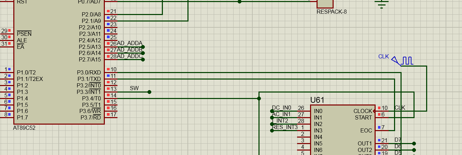This screenshot has height=155, width=462.
Task: Select the P1.1/T2EX pin name
Action: [30, 79]
